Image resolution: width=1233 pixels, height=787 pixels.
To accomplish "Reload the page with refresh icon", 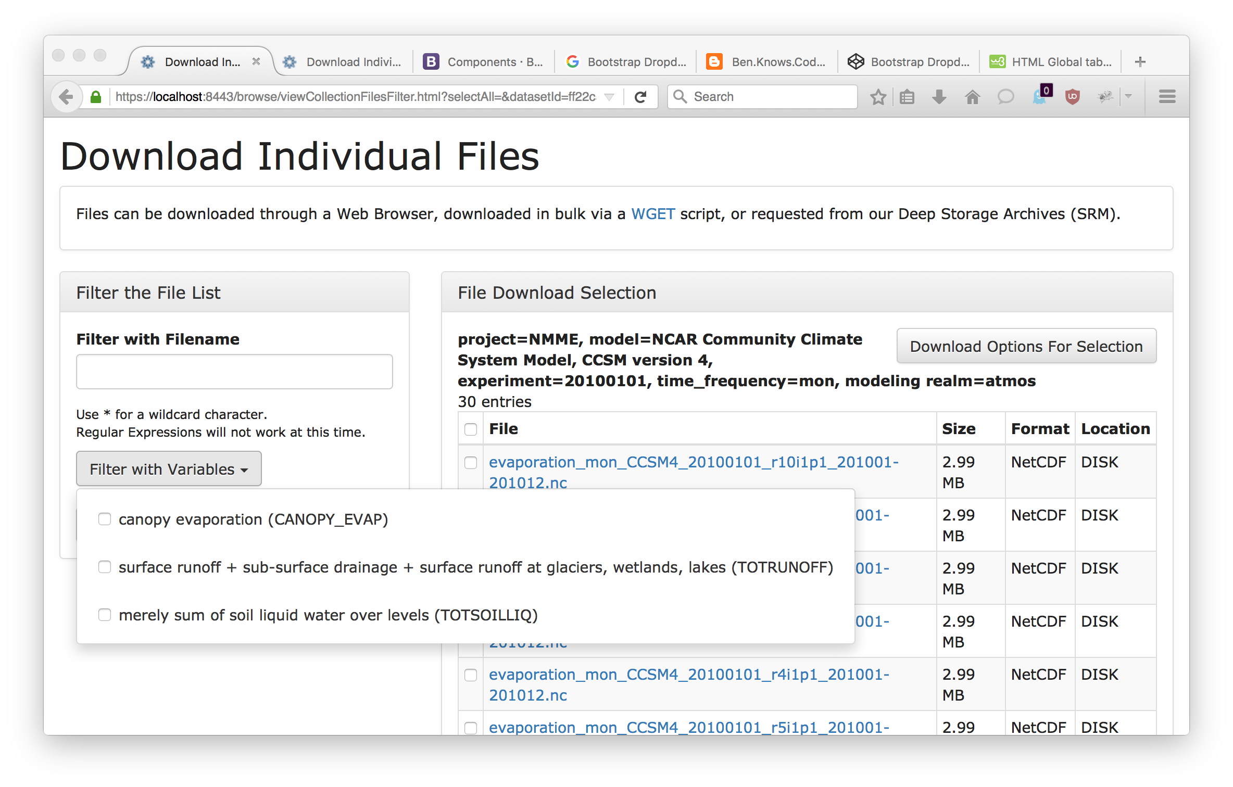I will (641, 97).
